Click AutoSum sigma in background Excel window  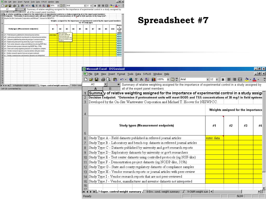pos(37,6)
